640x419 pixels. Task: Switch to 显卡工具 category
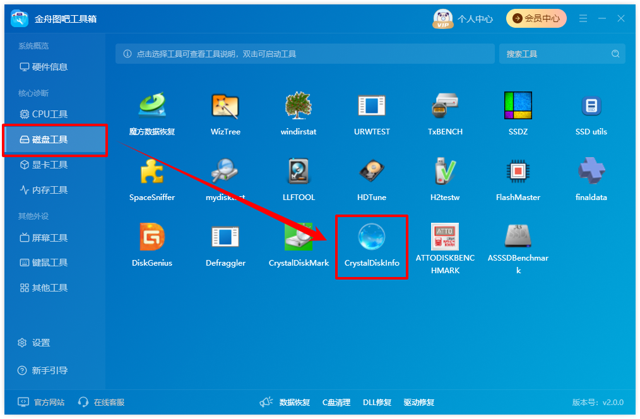(44, 165)
